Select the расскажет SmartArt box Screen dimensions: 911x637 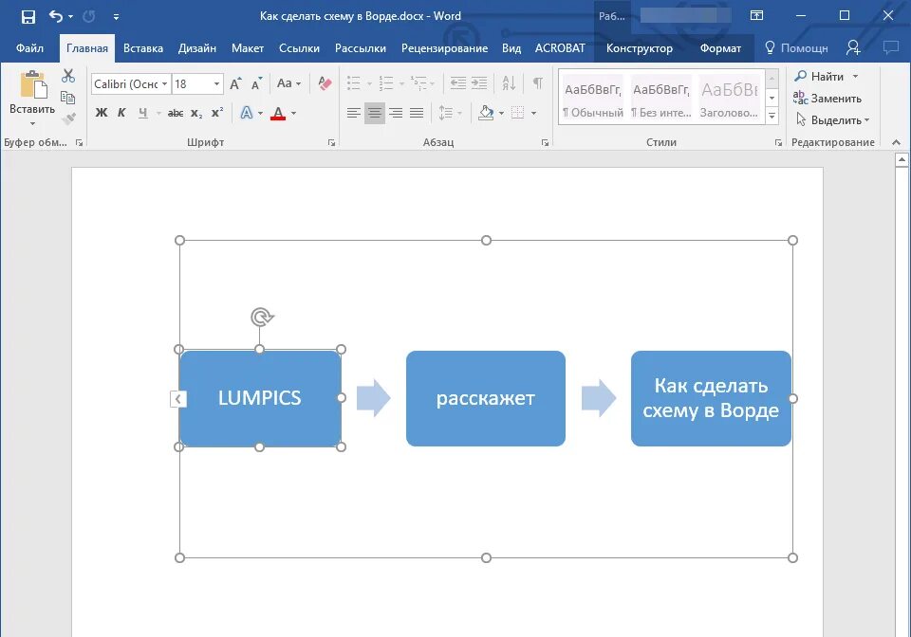[486, 398]
